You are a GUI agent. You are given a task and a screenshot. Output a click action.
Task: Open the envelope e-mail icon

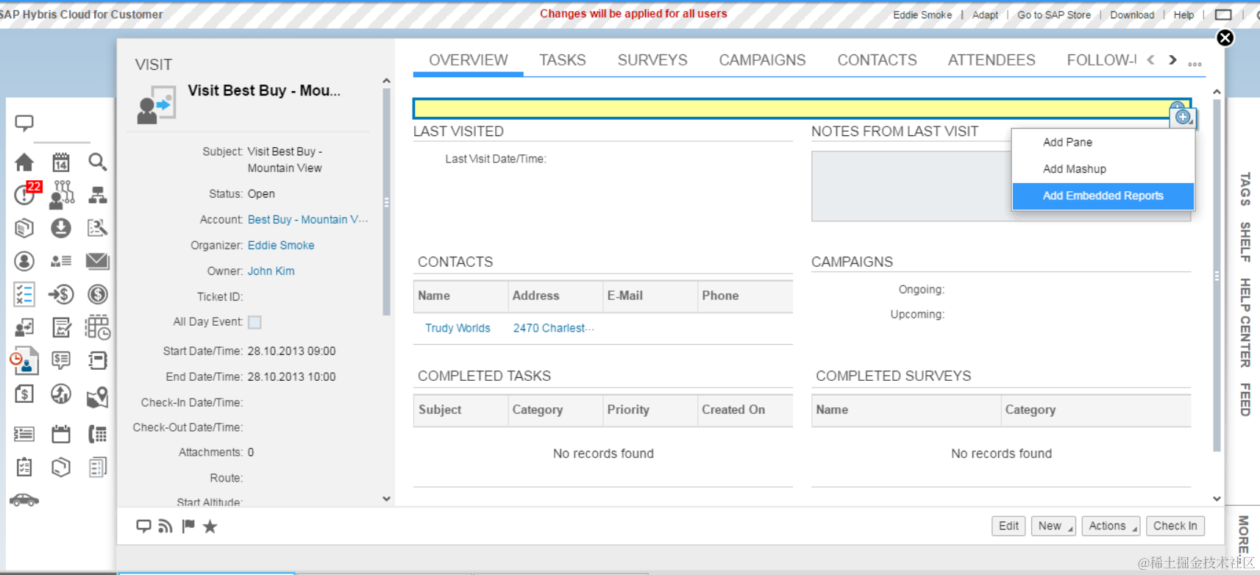pyautogui.click(x=97, y=260)
